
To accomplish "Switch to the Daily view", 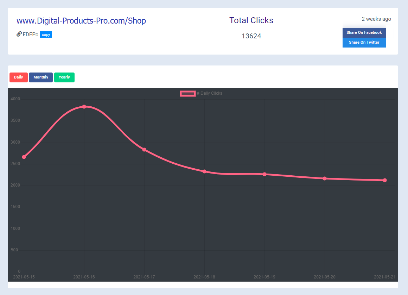I will coord(18,77).
